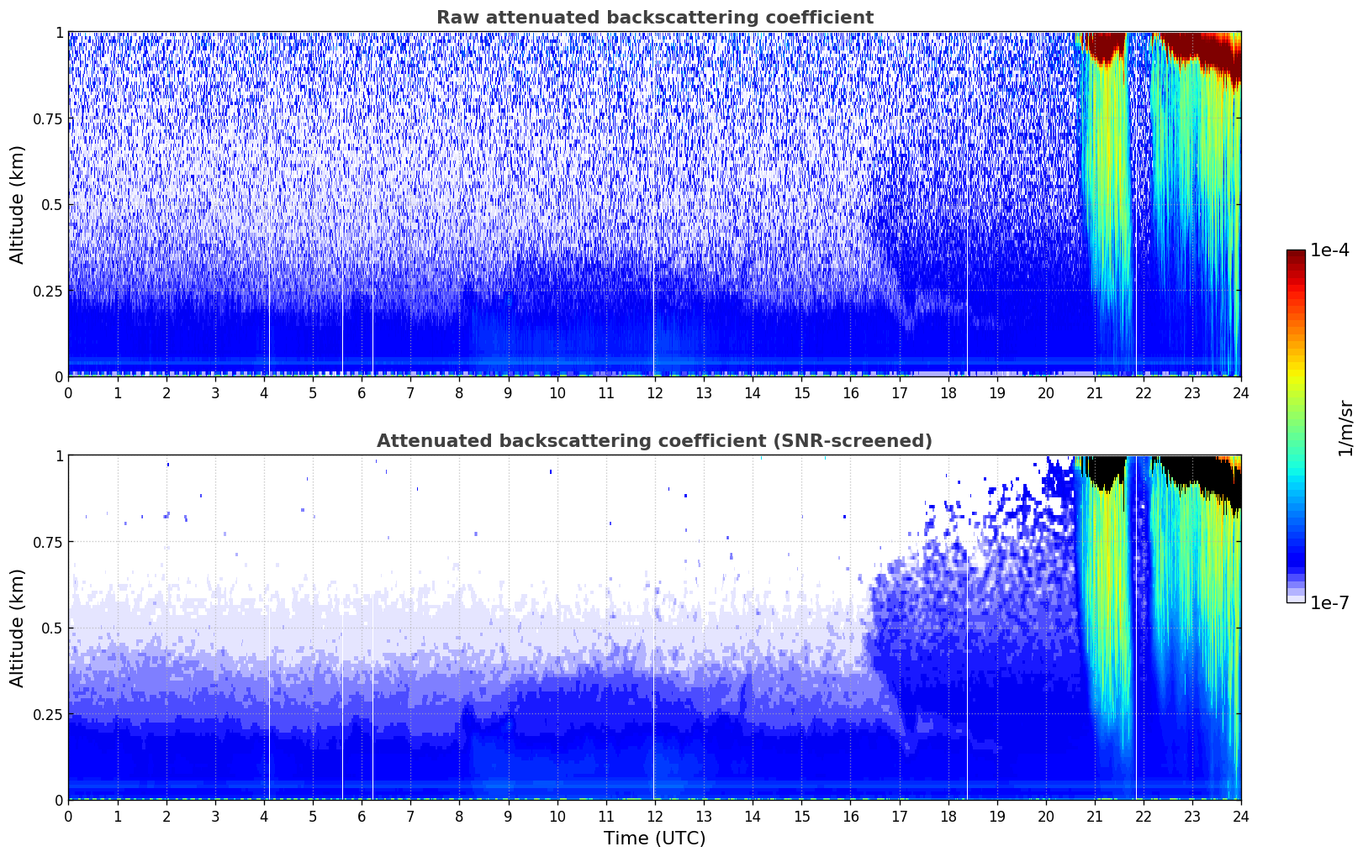
Task: Click hour "24" on the raw plot's time axis
Action: point(1241,392)
